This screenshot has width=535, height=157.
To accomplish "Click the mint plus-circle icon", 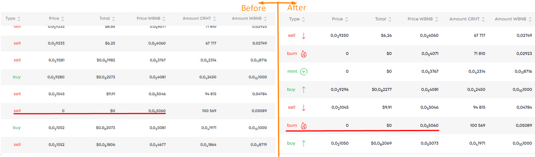I will [304, 72].
